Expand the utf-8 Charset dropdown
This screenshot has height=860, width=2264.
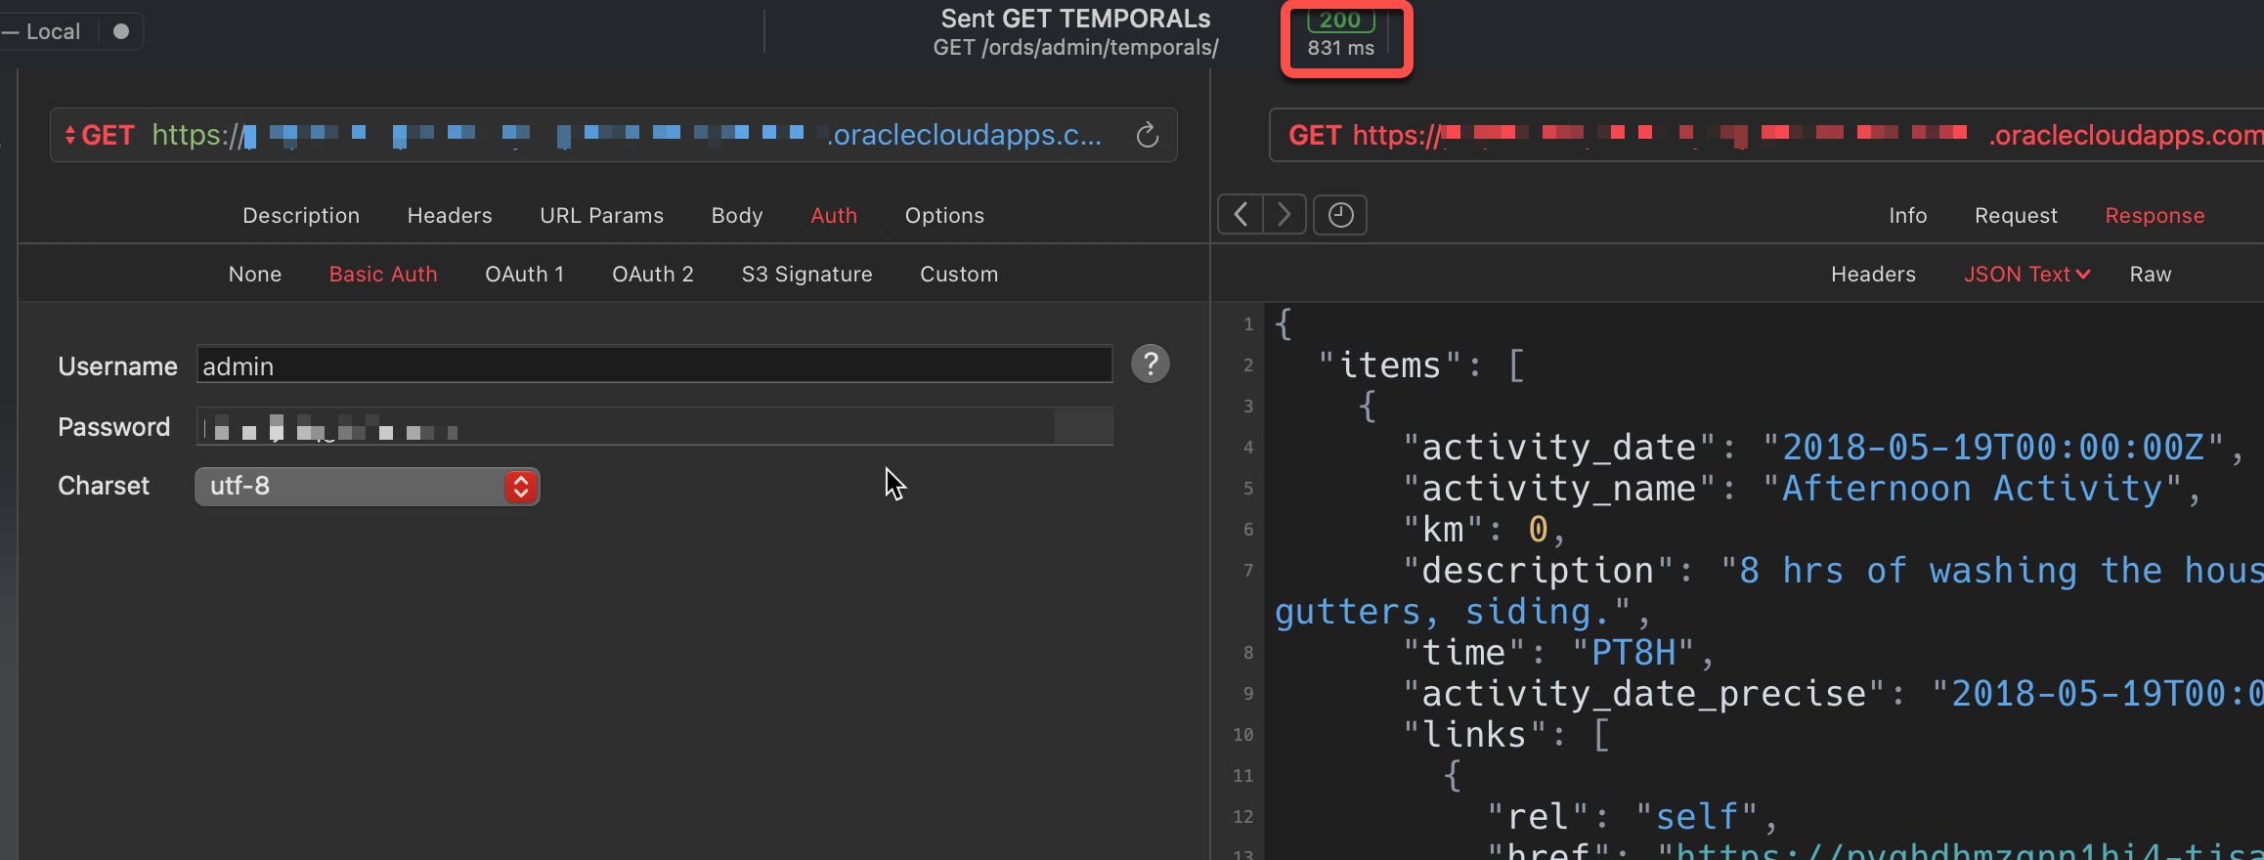tap(520, 487)
